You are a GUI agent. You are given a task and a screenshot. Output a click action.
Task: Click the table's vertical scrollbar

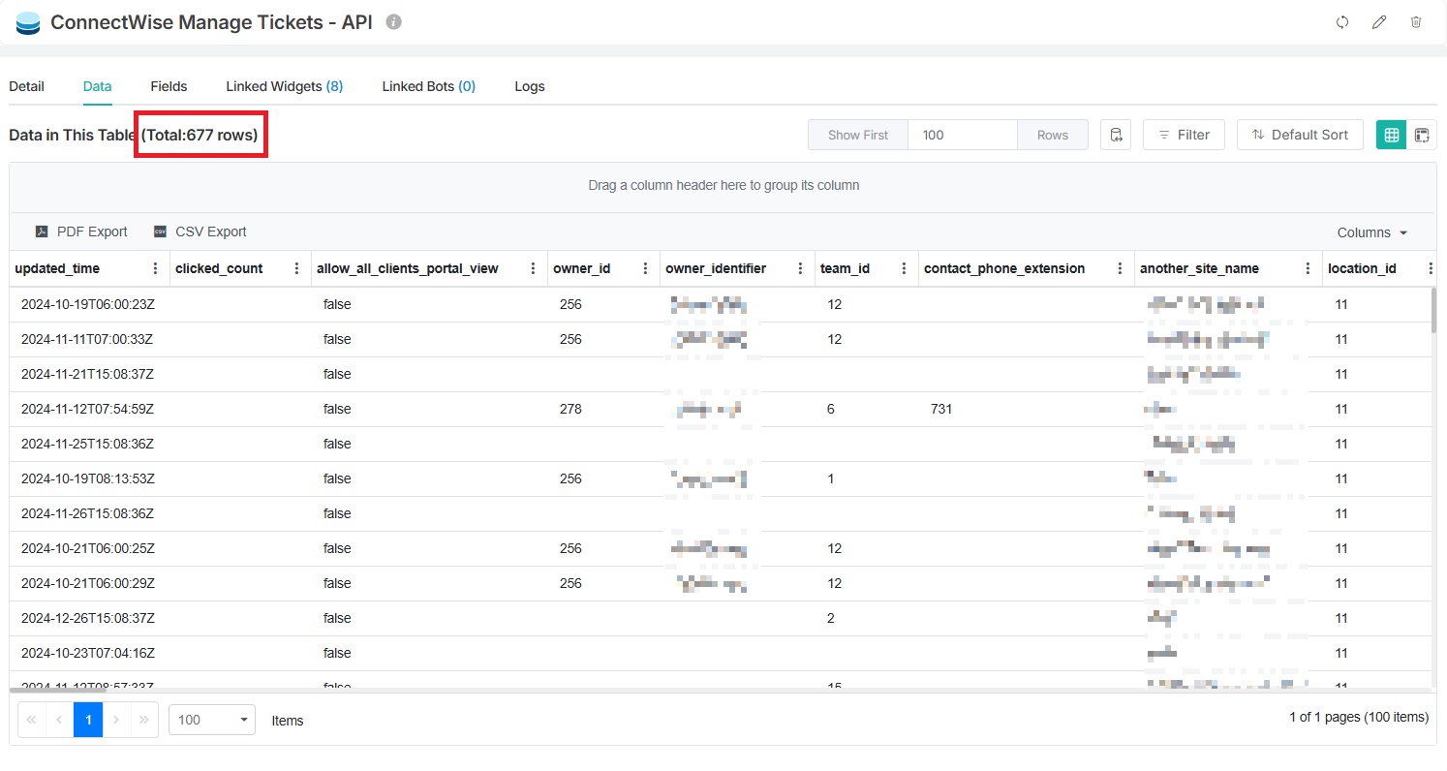[x=1433, y=310]
